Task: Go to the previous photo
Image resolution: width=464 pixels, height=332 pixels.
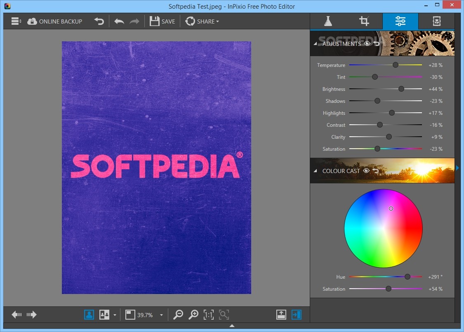Action: click(x=16, y=315)
